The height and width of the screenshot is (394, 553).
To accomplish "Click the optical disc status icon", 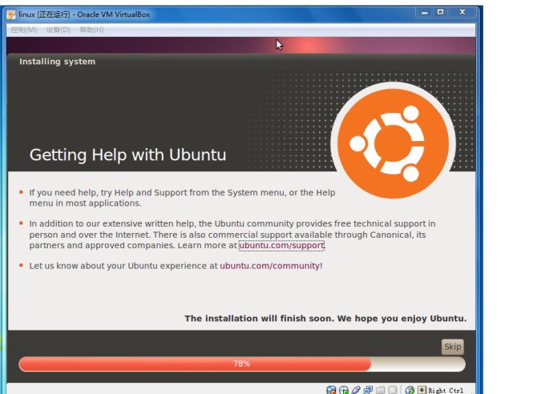I will pos(344,390).
